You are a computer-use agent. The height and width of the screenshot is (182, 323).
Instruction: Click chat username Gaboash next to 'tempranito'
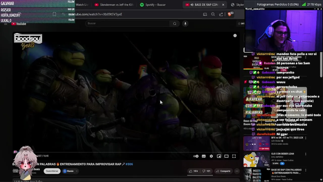click(x=268, y=73)
